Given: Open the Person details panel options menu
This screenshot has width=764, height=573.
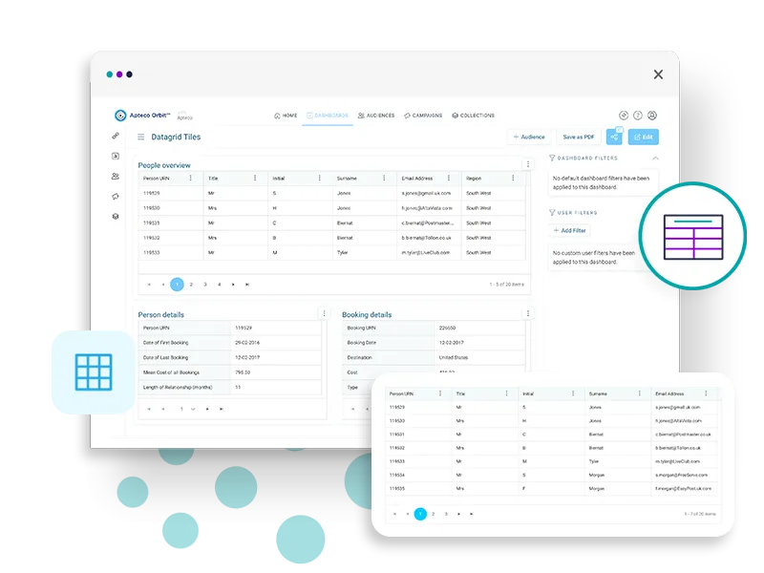Looking at the screenshot, I should 325,313.
